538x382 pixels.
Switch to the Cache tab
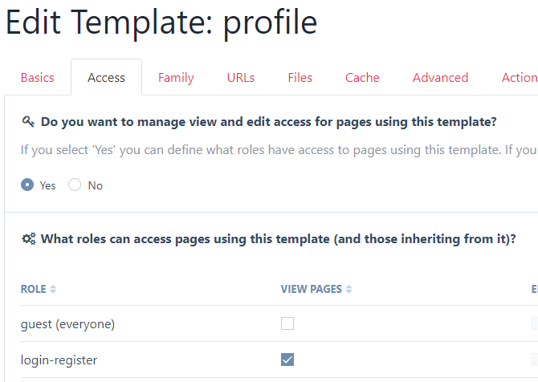click(x=362, y=78)
